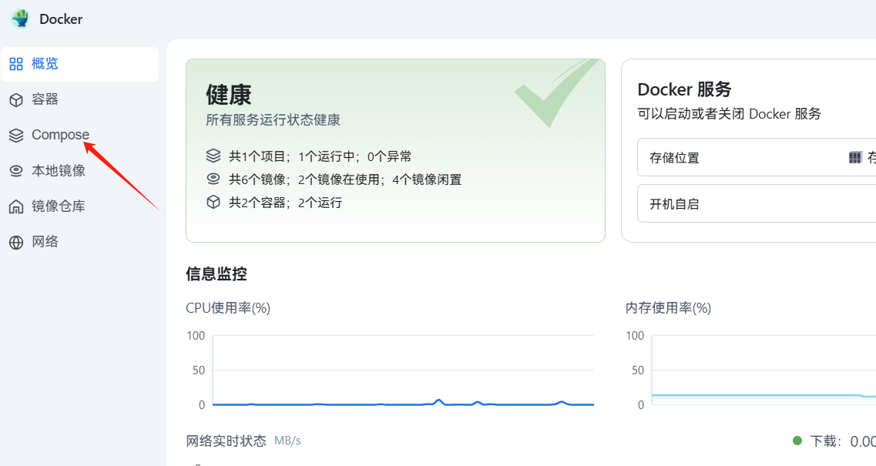Click the container cube icon beside 容器
The width and height of the screenshot is (876, 466).
tap(16, 99)
